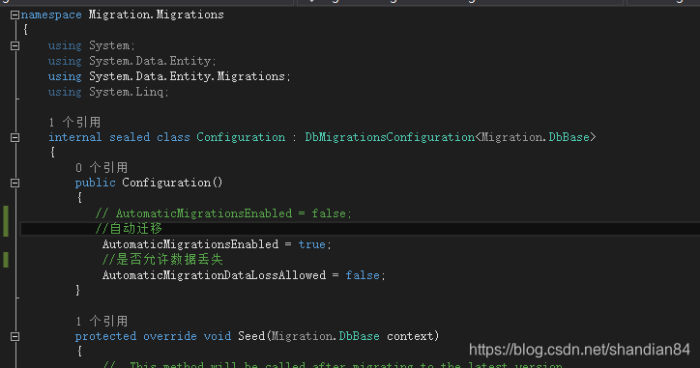This screenshot has height=368, width=700.
Task: Click 'public' keyword of Configuration constructor
Action: pyautogui.click(x=95, y=183)
